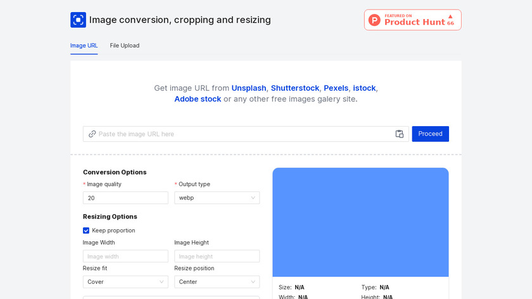Click the Image quality input field
Image resolution: width=532 pixels, height=299 pixels.
coord(125,198)
